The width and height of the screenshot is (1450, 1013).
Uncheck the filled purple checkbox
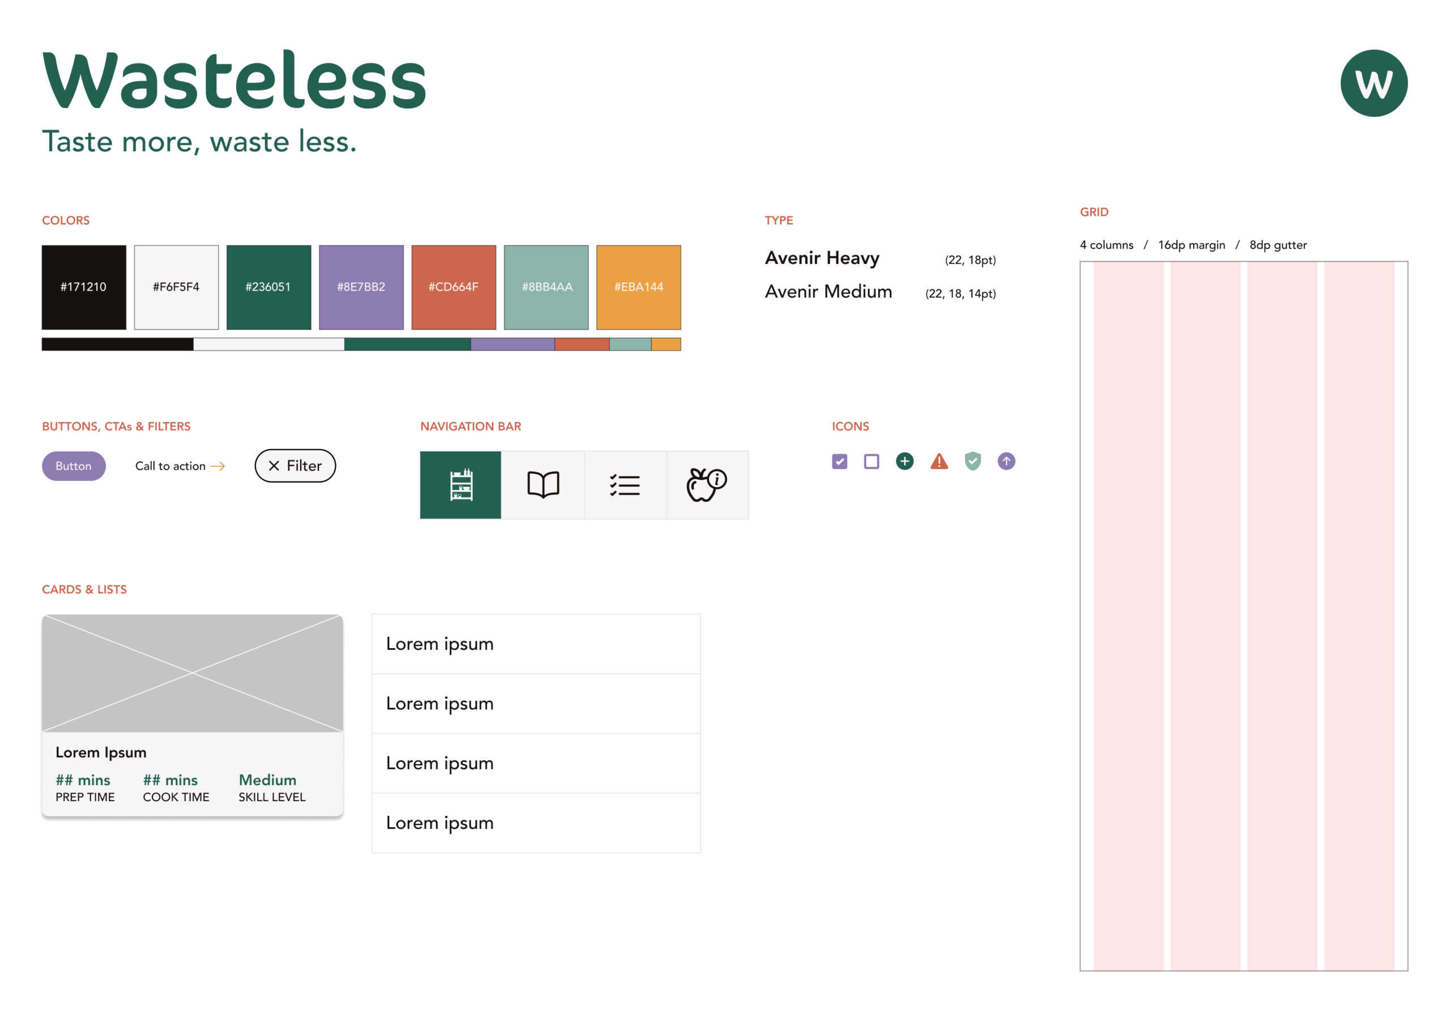839,462
